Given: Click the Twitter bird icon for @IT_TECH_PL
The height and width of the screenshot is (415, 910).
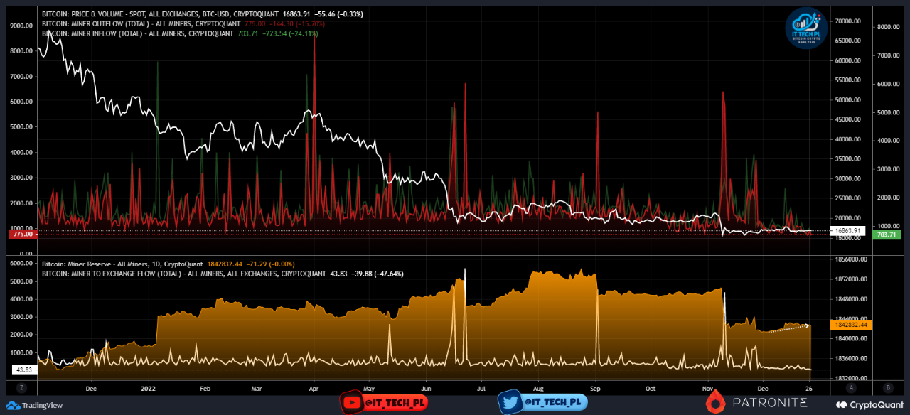Looking at the screenshot, I should (510, 401).
